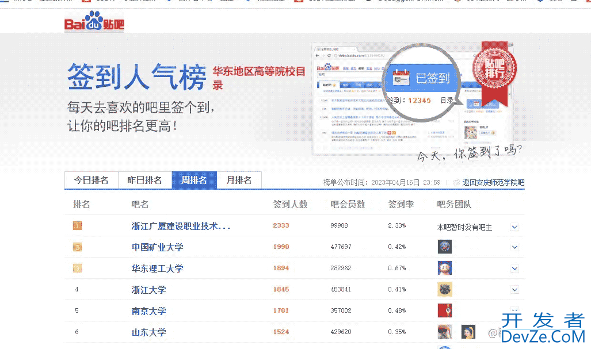Open the 浙江大学 tieba link
The width and height of the screenshot is (591, 349).
(148, 290)
